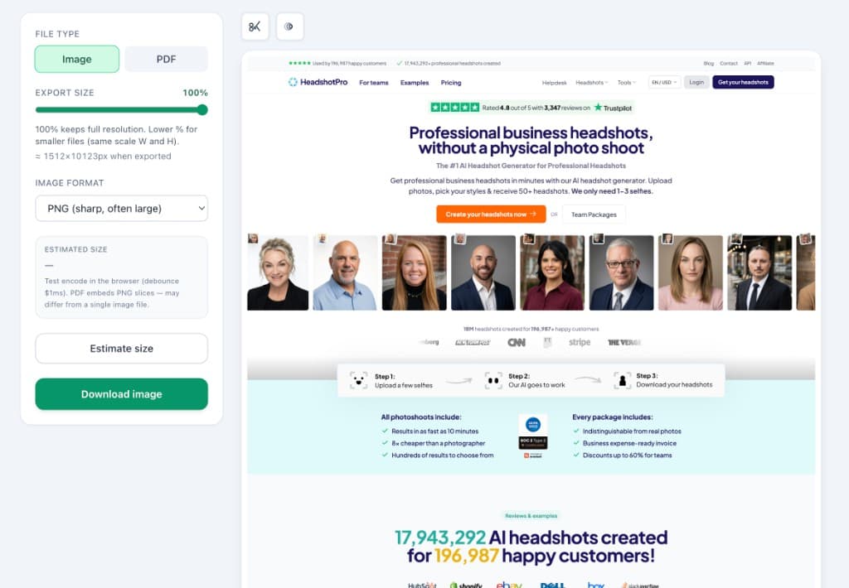Click the red-haired woman headshot thumbnail
The width and height of the screenshot is (849, 588).
(x=415, y=272)
